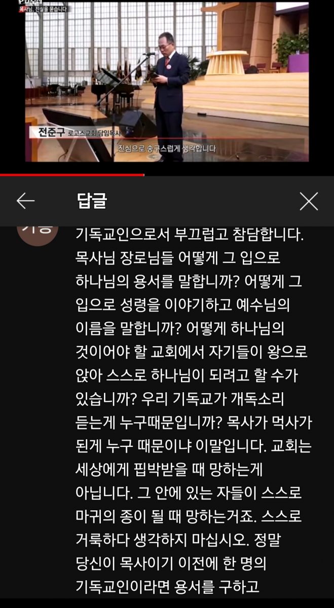Tap the 전준구 name caption in video
The height and width of the screenshot is (608, 334).
[x=49, y=133]
